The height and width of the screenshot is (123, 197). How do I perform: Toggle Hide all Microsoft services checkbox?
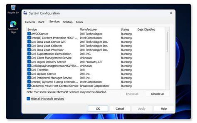28,99
